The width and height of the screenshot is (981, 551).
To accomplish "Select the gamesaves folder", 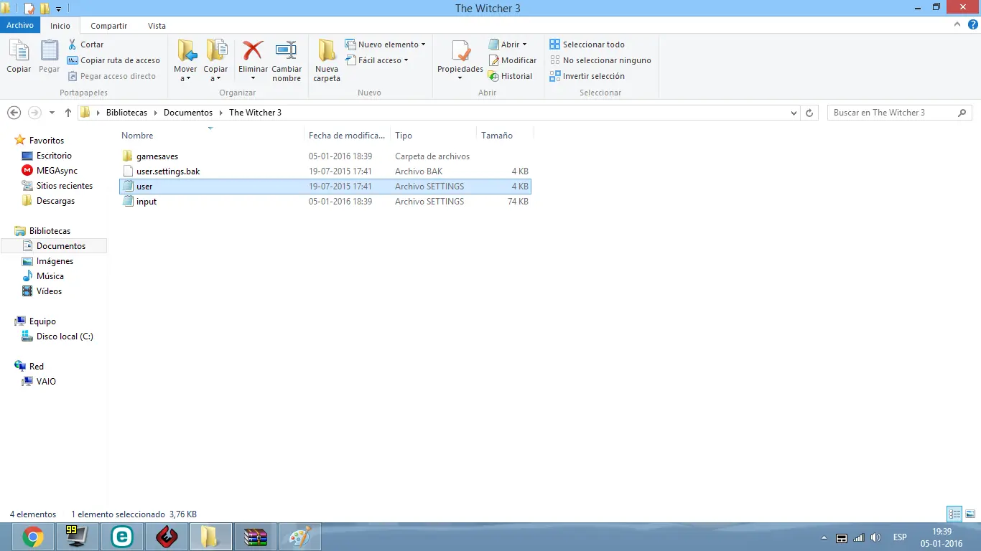I will [325, 156].
